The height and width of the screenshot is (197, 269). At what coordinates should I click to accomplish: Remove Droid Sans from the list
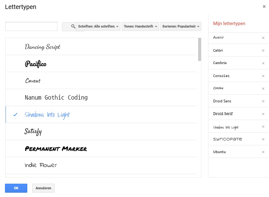263,101
